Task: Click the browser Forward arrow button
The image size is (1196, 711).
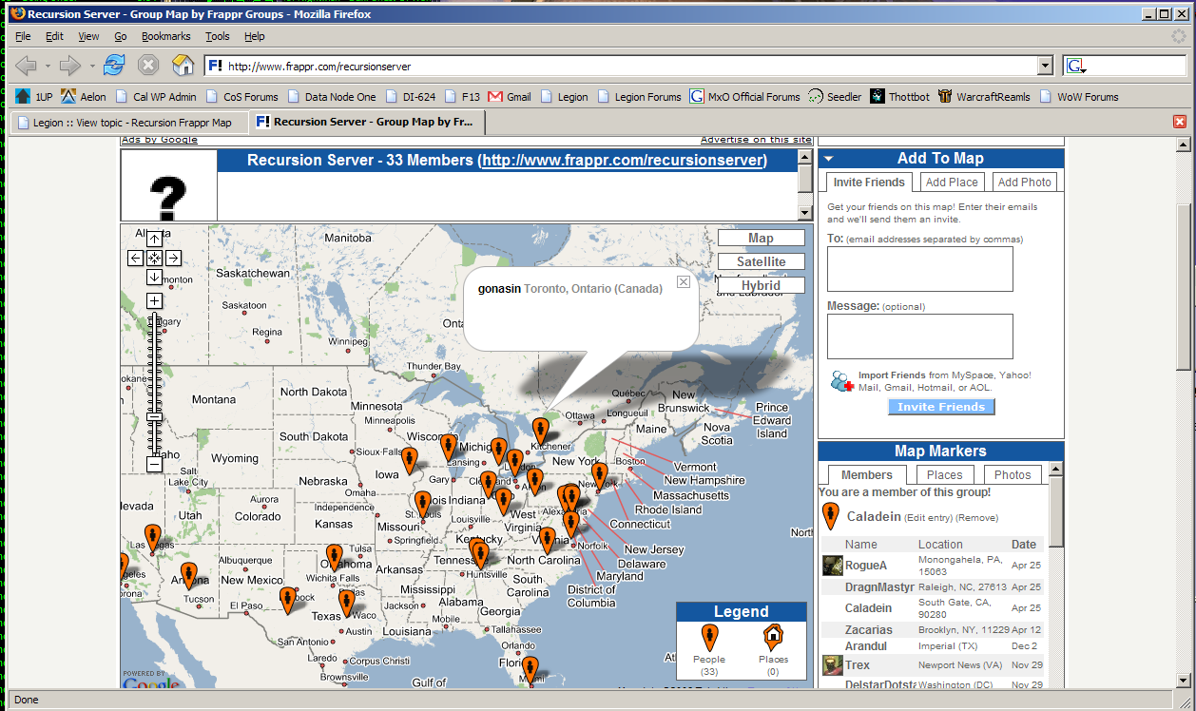Action: coord(70,66)
